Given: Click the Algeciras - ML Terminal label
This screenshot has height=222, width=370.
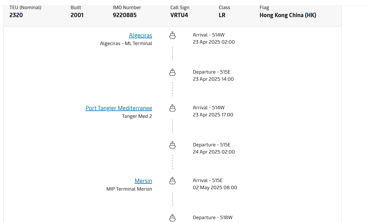Looking at the screenshot, I should tap(126, 44).
